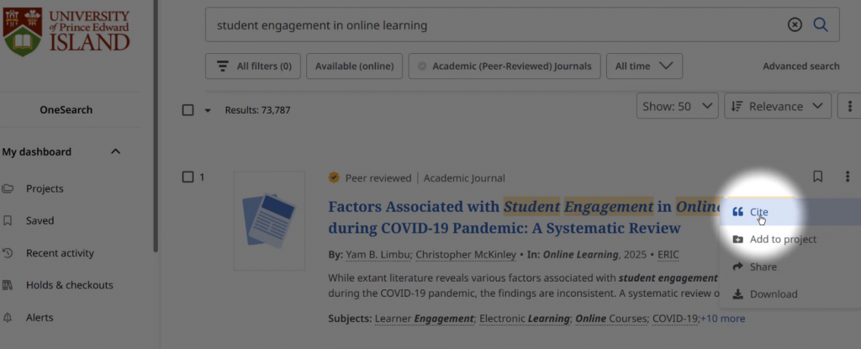Open the Show: 50 results dropdown
Screen dimensions: 861x349
(678, 106)
